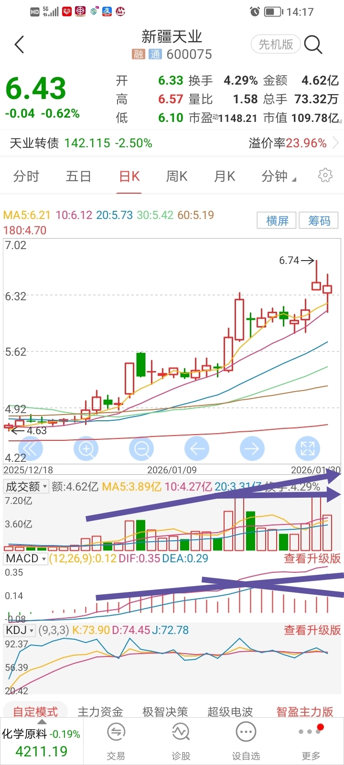The width and height of the screenshot is (344, 765).
Task: Tap the back arrow icon
Action: pos(19,45)
